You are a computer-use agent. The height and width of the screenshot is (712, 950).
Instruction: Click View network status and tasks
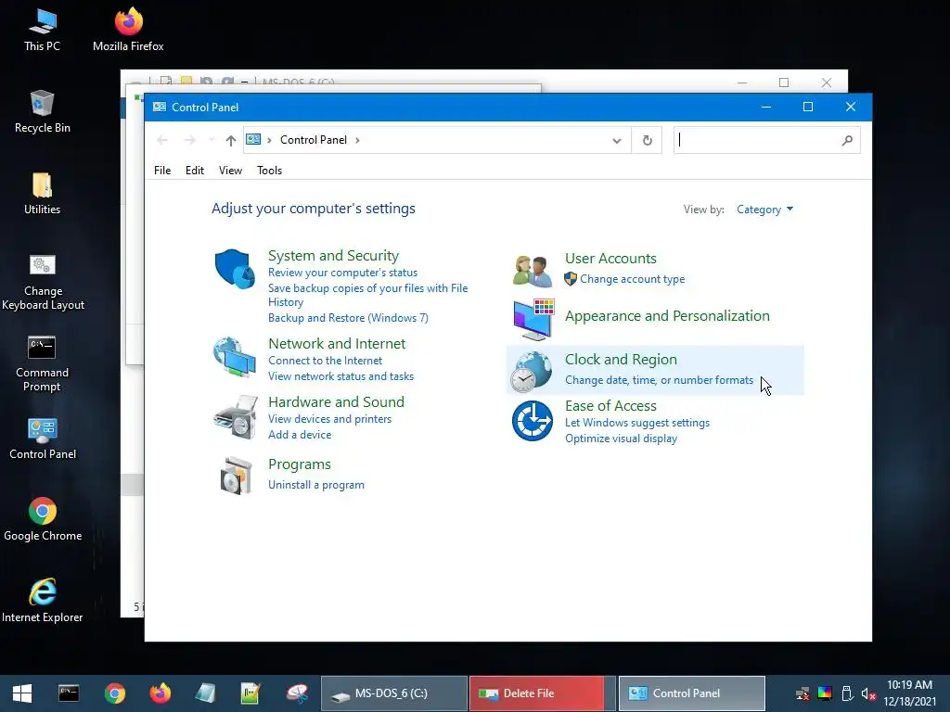coord(341,376)
